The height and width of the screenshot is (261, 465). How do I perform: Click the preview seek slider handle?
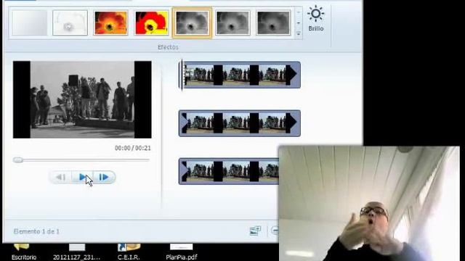point(17,160)
